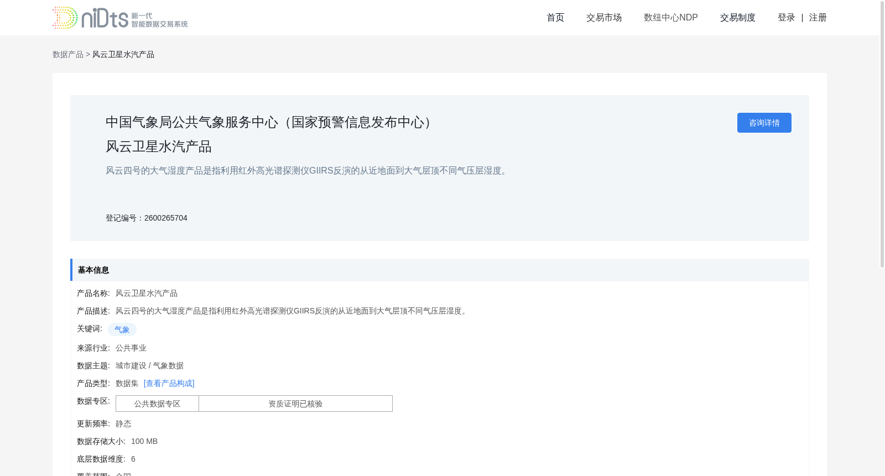Click the 注册 link
The height and width of the screenshot is (476, 885).
tap(818, 18)
